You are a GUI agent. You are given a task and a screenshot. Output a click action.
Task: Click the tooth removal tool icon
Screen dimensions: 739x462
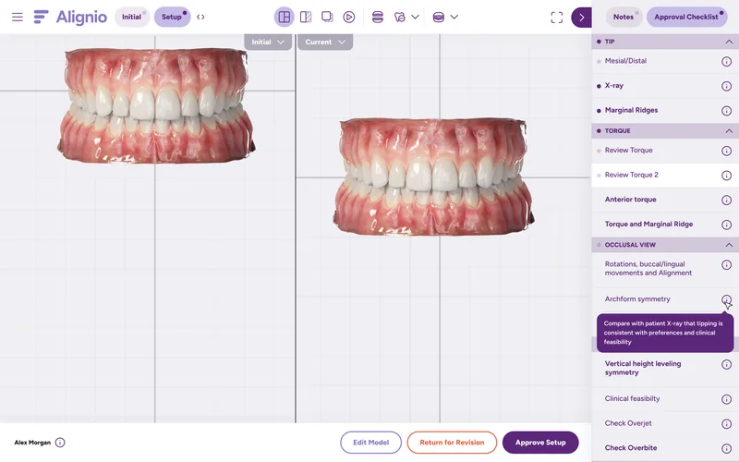(400, 17)
